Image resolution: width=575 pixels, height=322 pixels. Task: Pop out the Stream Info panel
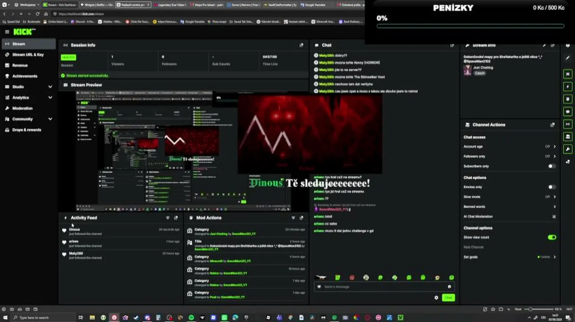553,45
